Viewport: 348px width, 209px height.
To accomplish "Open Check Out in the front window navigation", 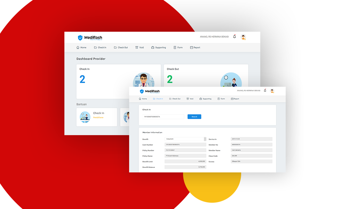I will [x=175, y=99].
